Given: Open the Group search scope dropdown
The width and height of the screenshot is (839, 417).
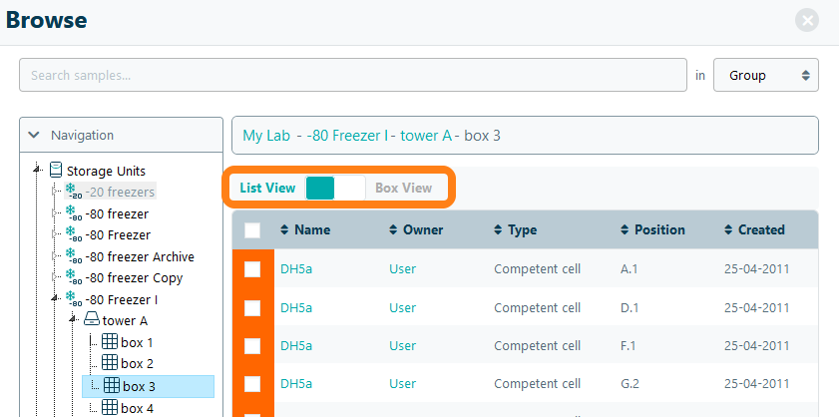Looking at the screenshot, I should click(765, 75).
